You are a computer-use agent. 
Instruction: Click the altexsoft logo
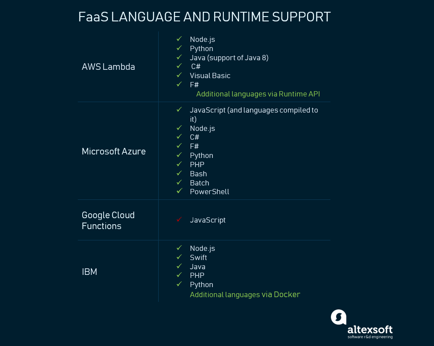point(361,324)
